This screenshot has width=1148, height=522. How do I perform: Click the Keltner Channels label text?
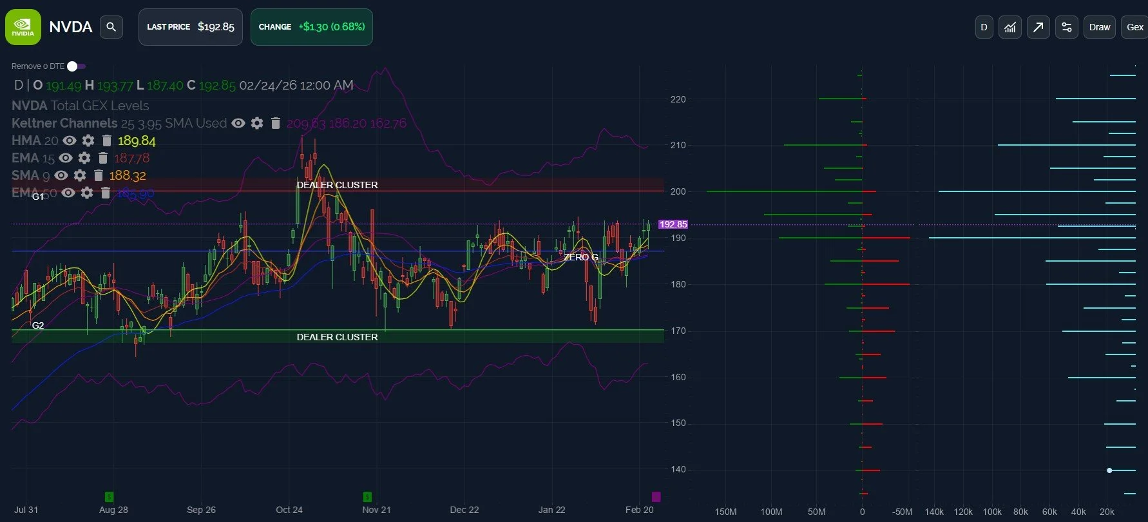[x=64, y=123]
